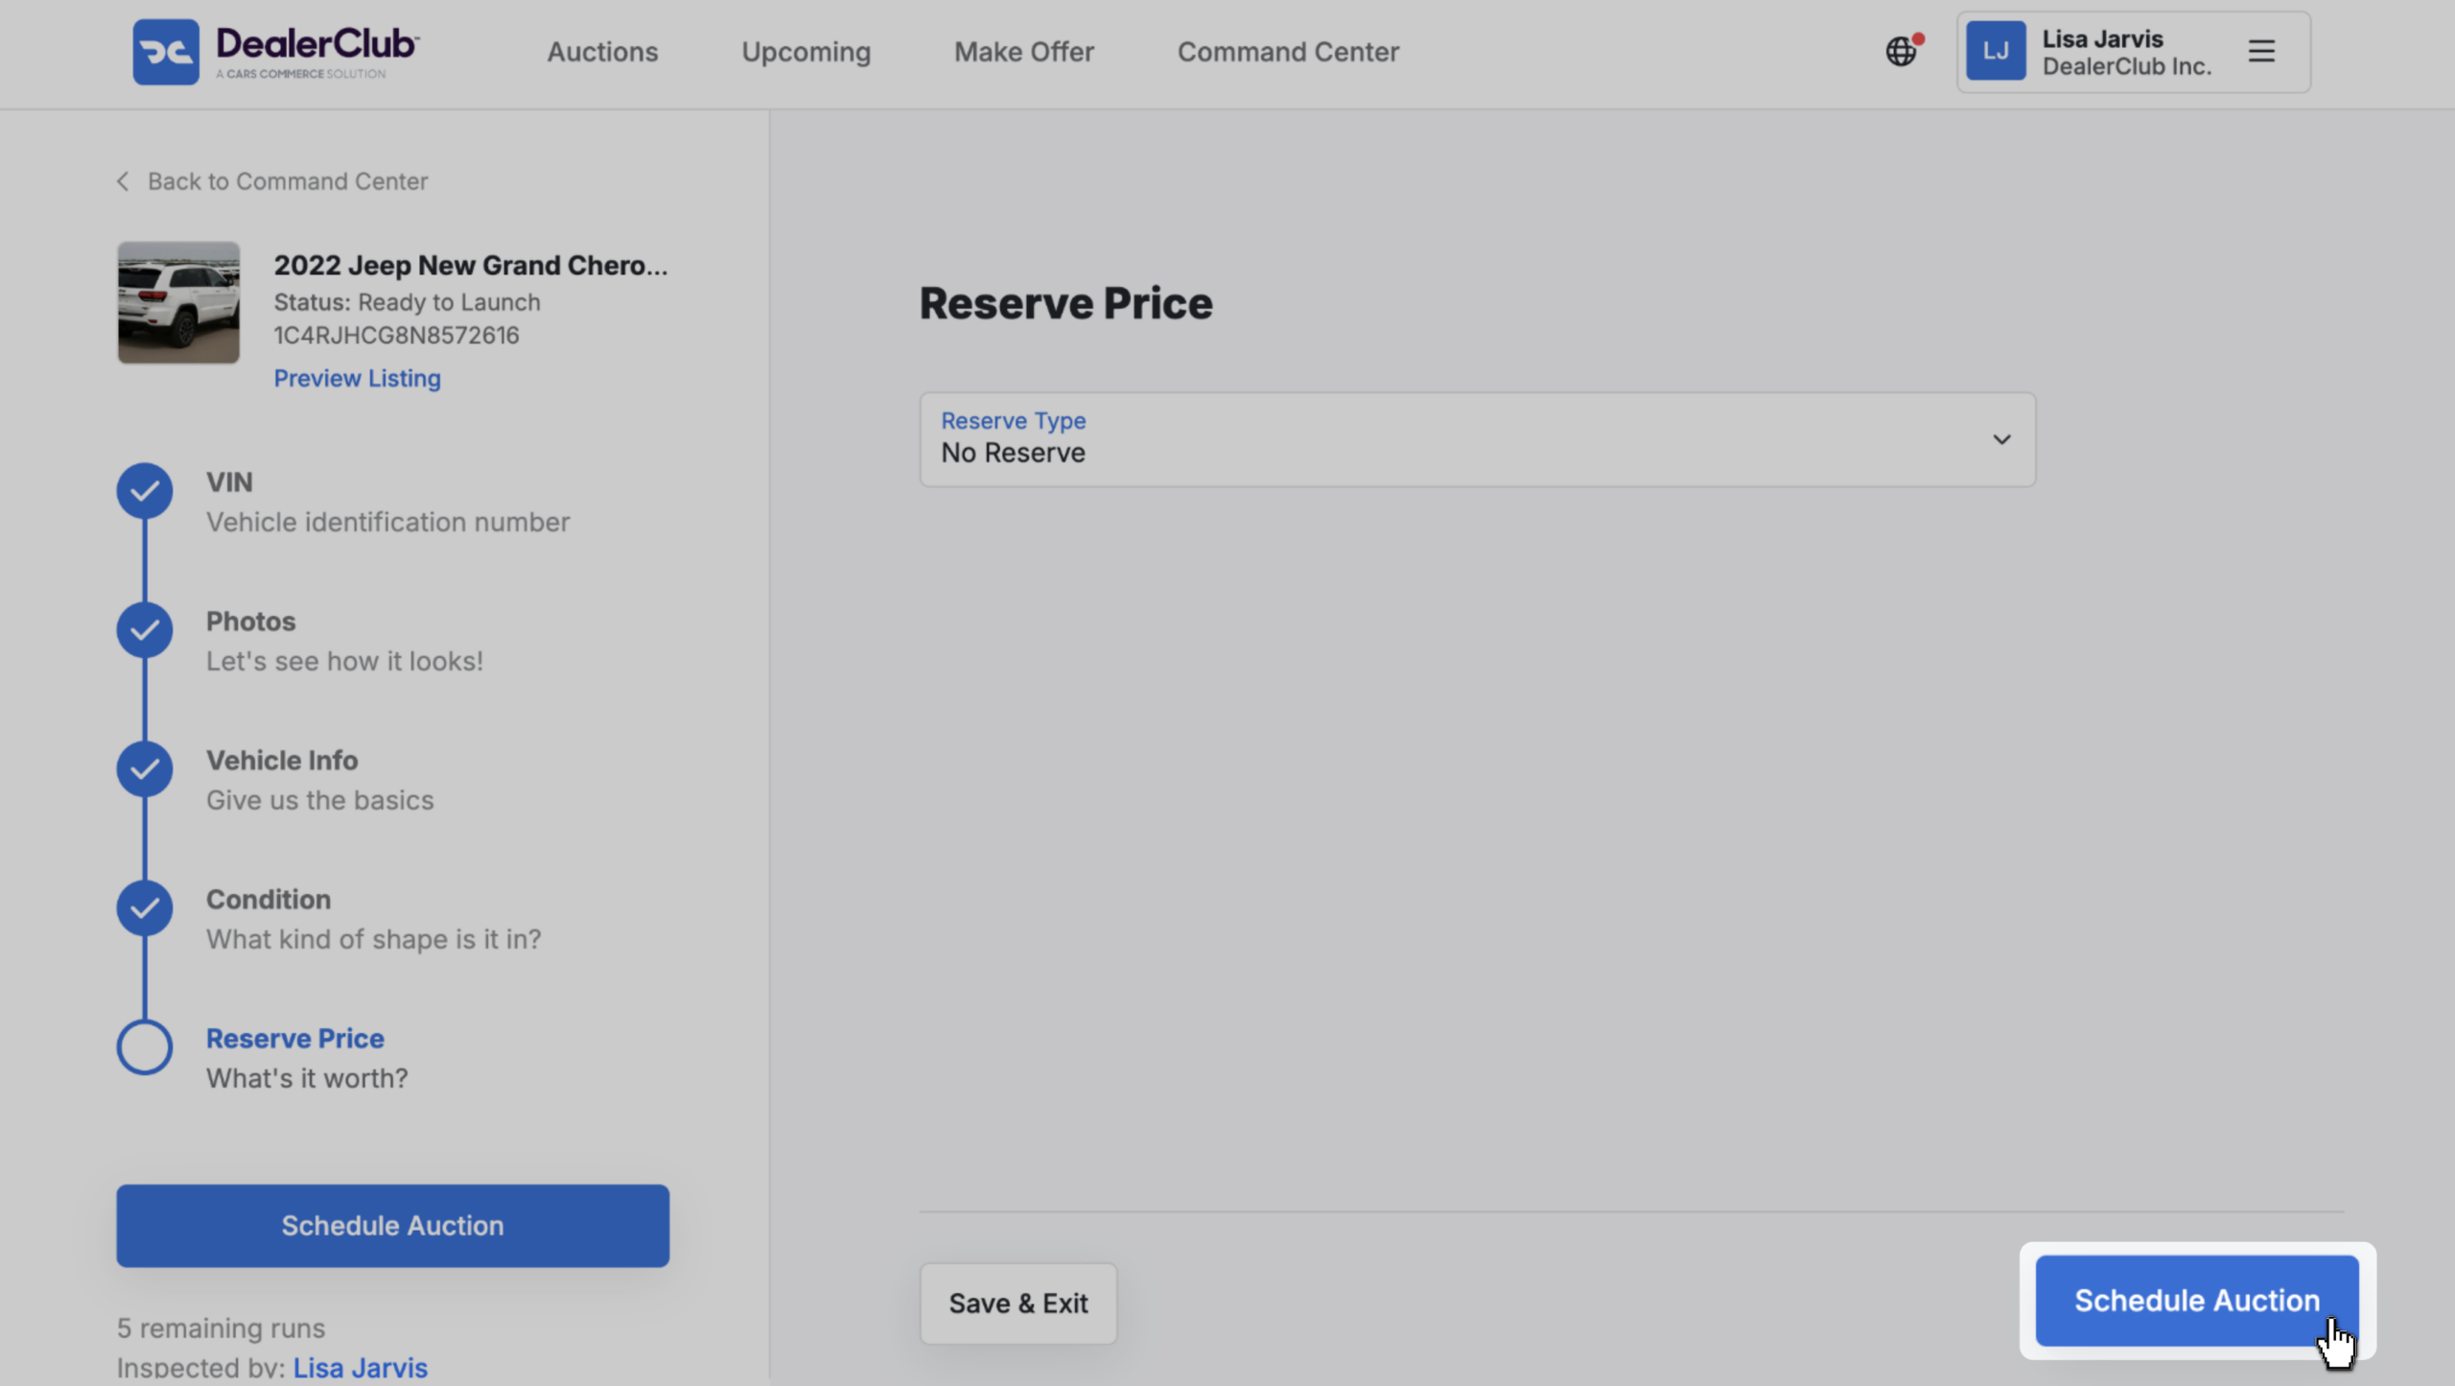Navigate to Command Center in top nav
2455x1386 pixels.
click(1288, 52)
